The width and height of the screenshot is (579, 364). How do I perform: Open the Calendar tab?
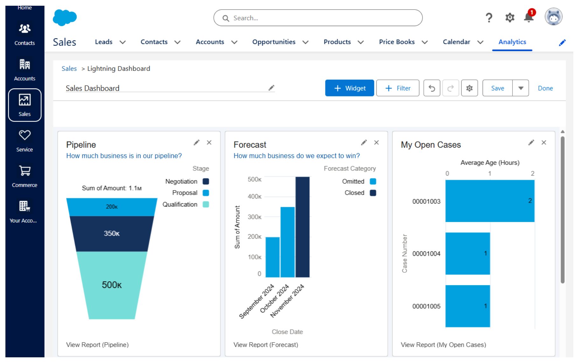point(456,42)
